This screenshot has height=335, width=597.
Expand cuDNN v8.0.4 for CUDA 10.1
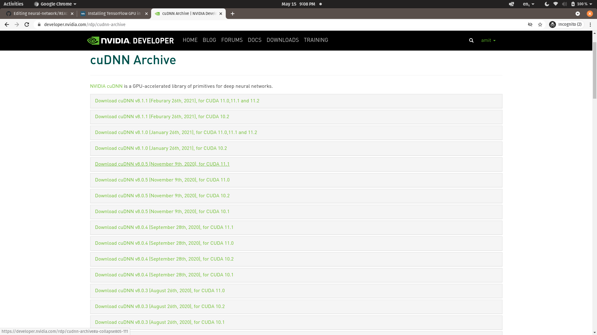tap(164, 275)
